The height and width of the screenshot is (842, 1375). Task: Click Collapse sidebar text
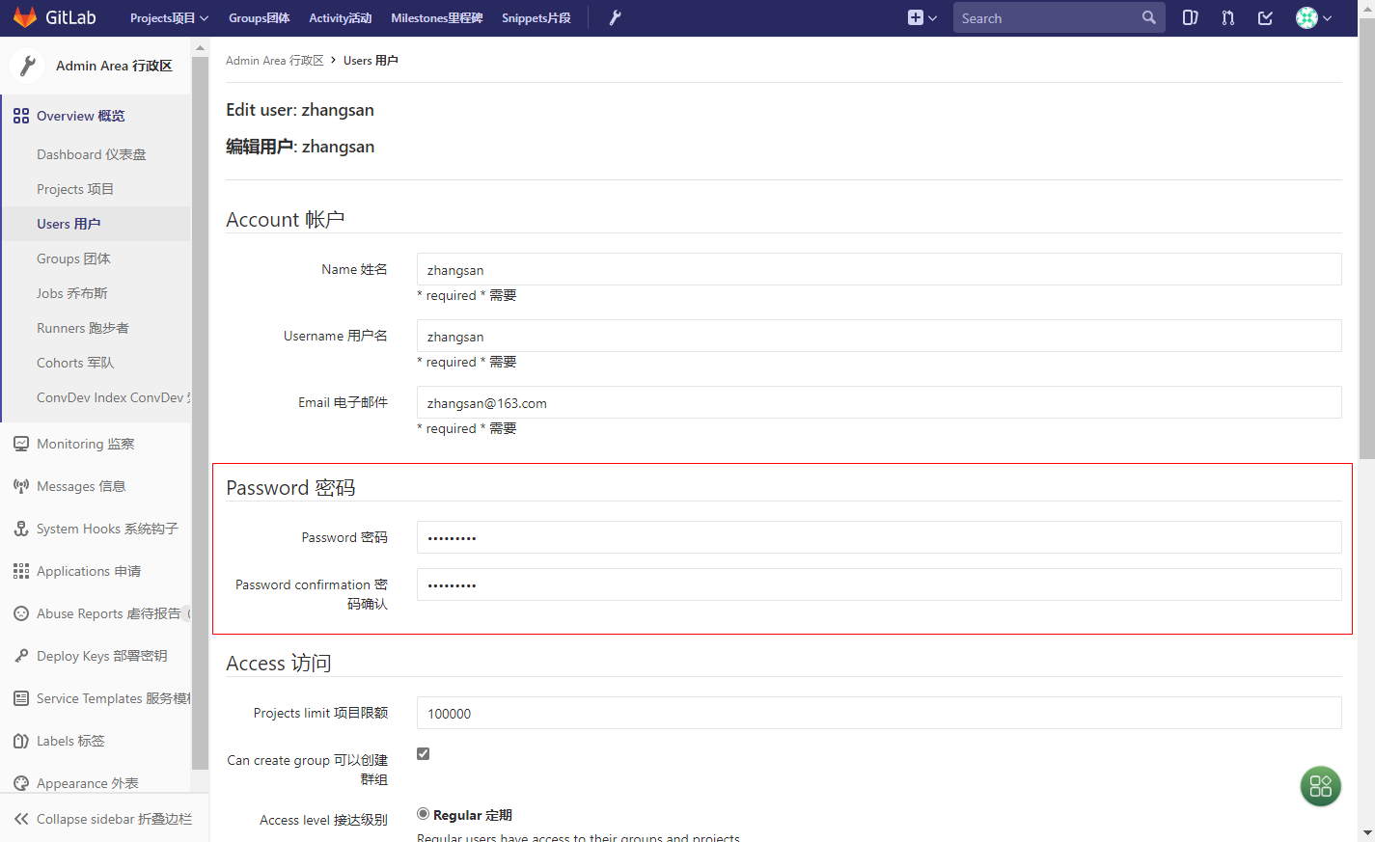coord(114,819)
